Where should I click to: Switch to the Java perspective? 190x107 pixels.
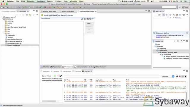click(185, 7)
